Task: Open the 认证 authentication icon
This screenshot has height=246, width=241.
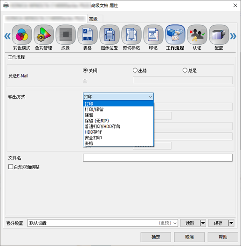Action: [197, 35]
